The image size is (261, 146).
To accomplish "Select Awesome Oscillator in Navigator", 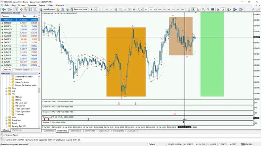I will click(24, 77).
